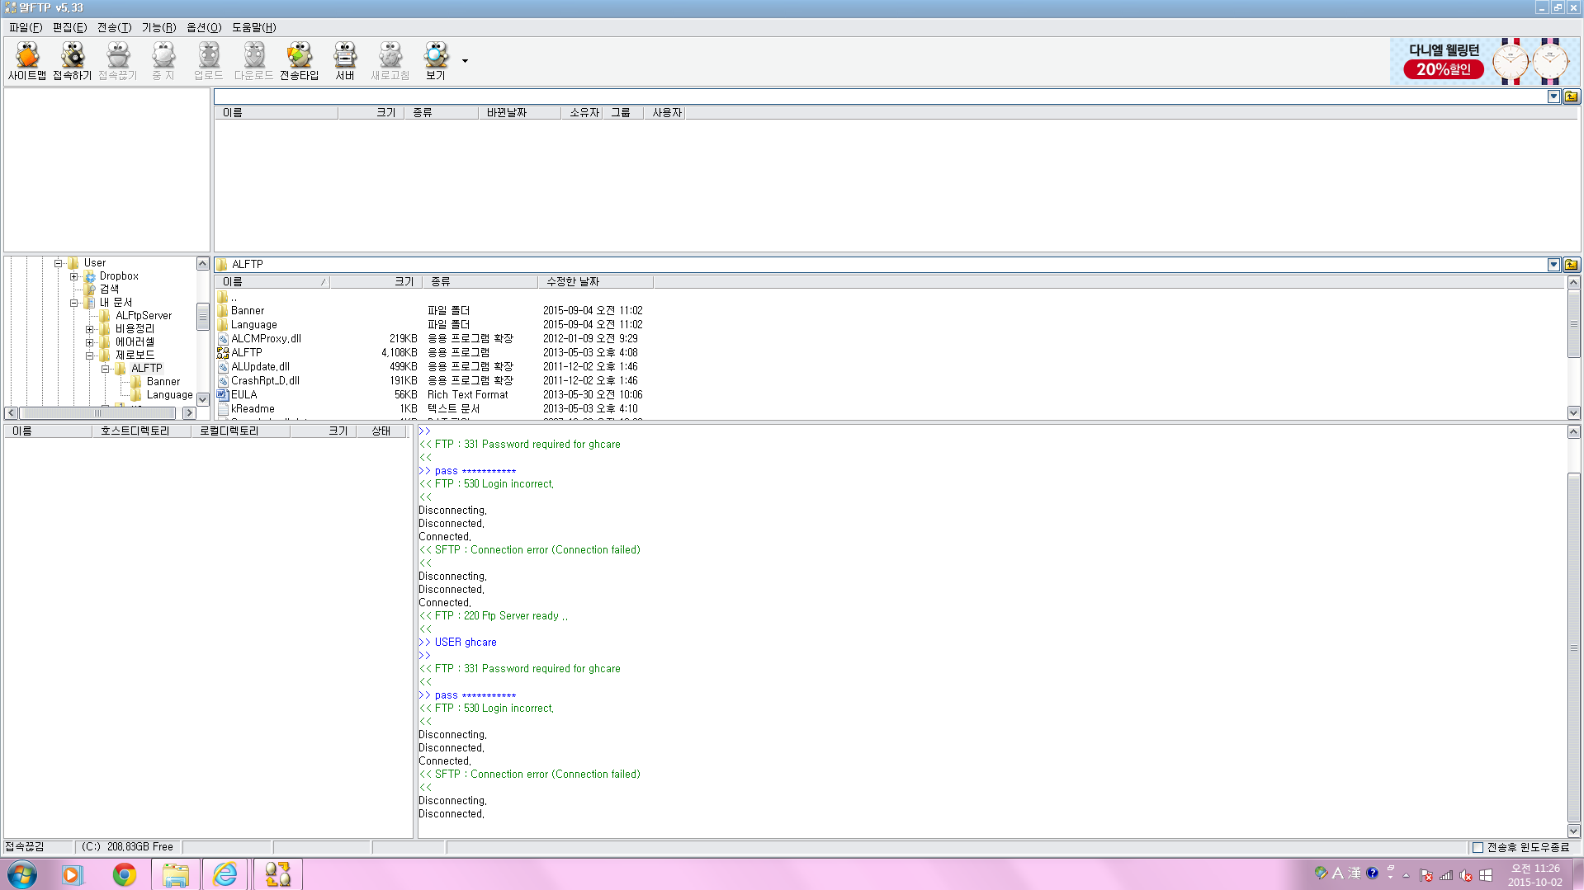Go up a folder in the remote pane
This screenshot has width=1584, height=890.
coord(1571,97)
